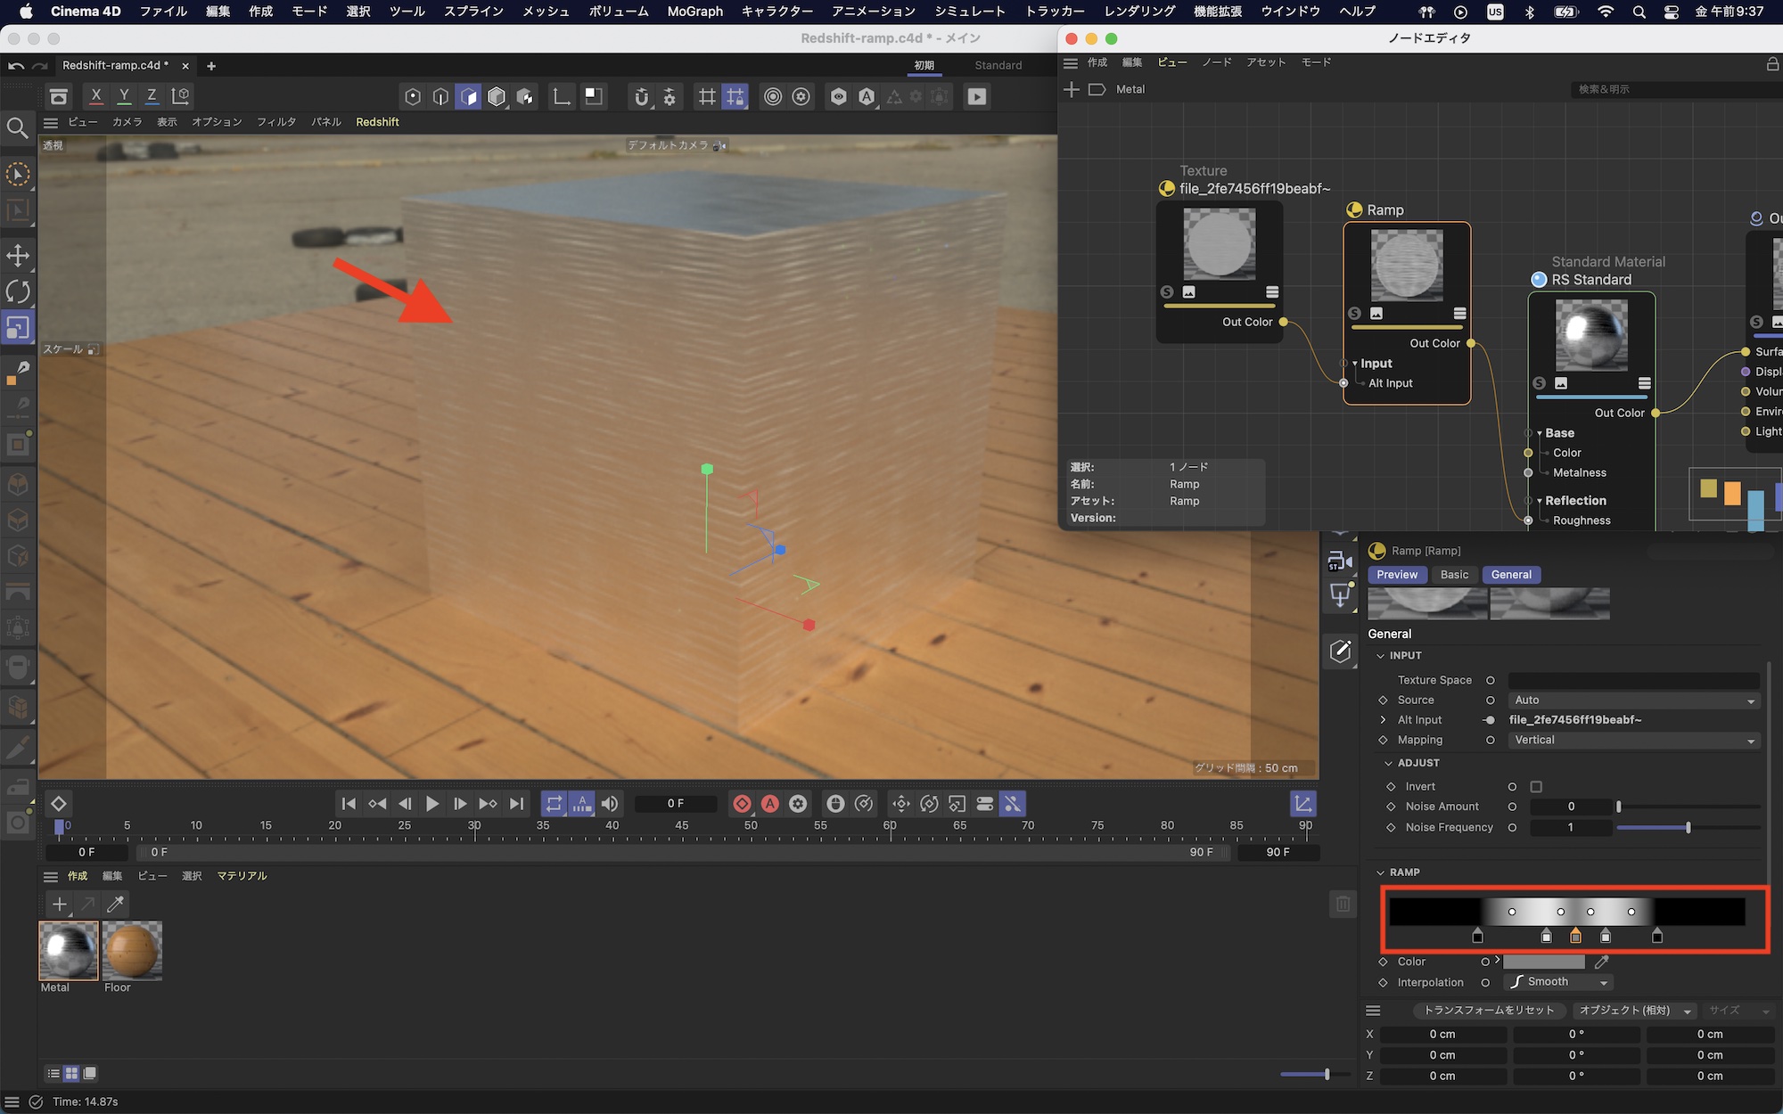Click the Record active objects keyframe icon

[x=742, y=804]
